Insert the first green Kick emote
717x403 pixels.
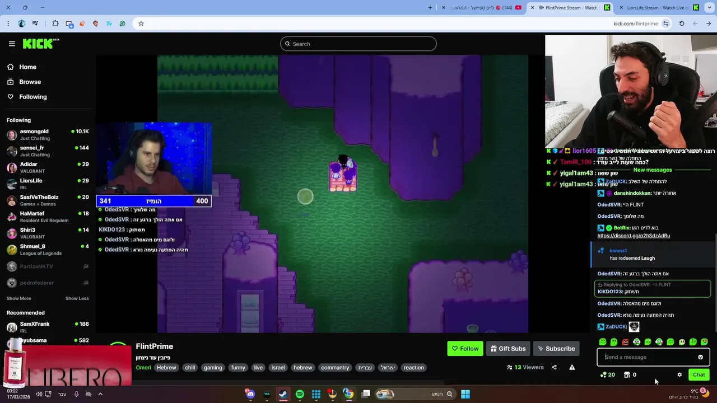(603, 342)
